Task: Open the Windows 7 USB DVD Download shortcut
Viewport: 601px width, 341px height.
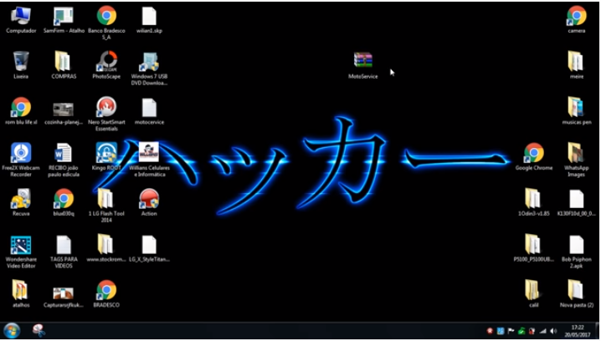Action: (x=149, y=62)
